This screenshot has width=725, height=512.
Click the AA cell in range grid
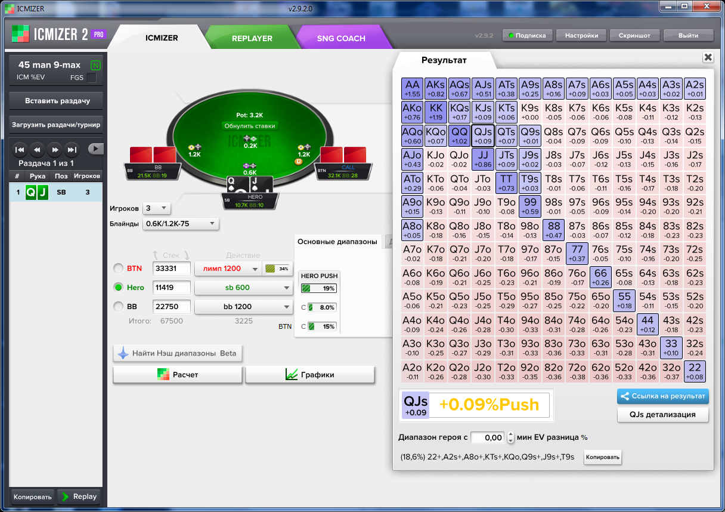pos(412,88)
